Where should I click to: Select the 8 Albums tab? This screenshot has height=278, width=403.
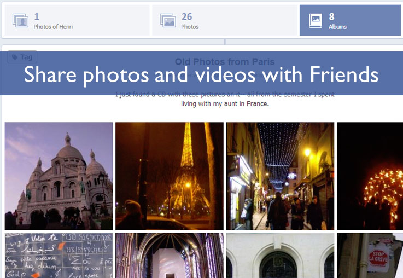click(x=351, y=21)
